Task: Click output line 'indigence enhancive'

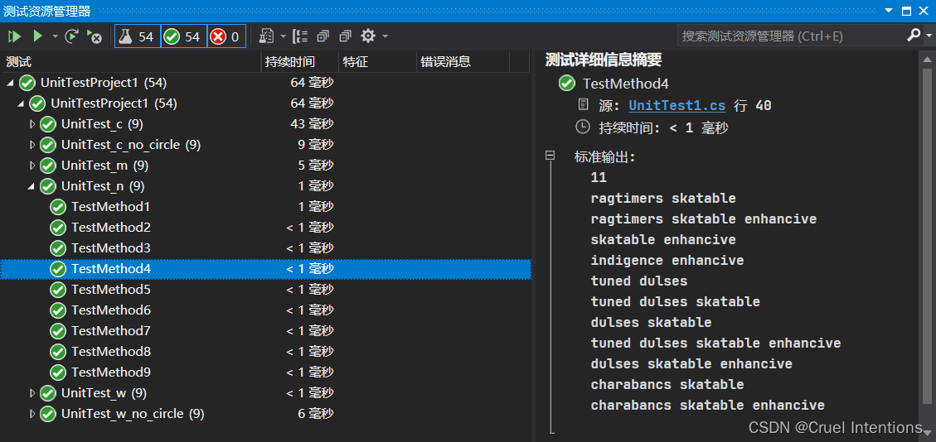Action: point(667,260)
